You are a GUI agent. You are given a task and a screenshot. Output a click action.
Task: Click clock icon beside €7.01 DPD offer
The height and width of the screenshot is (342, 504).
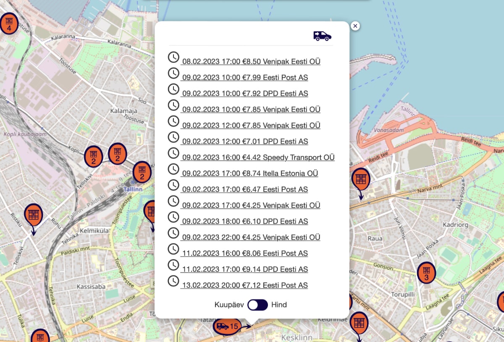[173, 137]
